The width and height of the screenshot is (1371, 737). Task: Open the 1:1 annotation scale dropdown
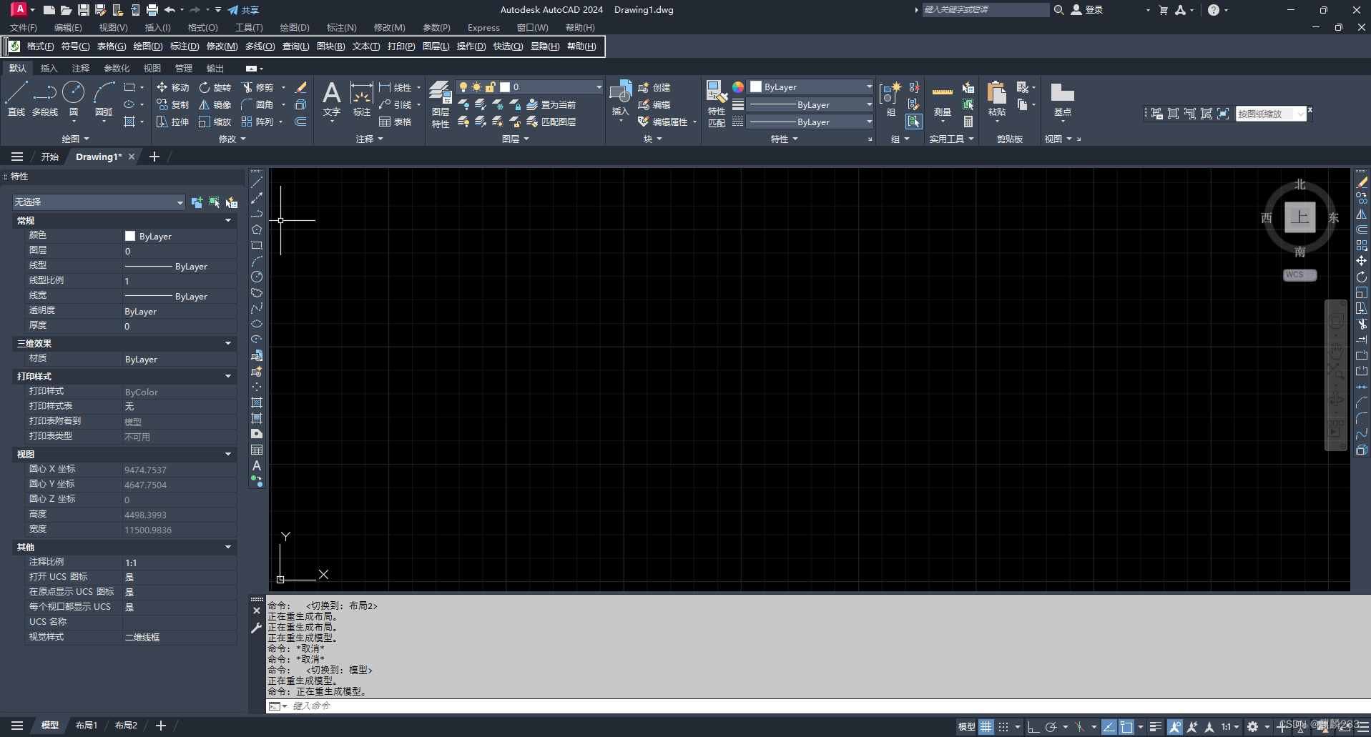point(1230,726)
